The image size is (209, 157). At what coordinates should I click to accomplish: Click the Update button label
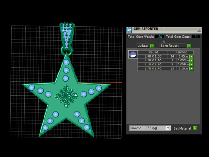coord(142,46)
